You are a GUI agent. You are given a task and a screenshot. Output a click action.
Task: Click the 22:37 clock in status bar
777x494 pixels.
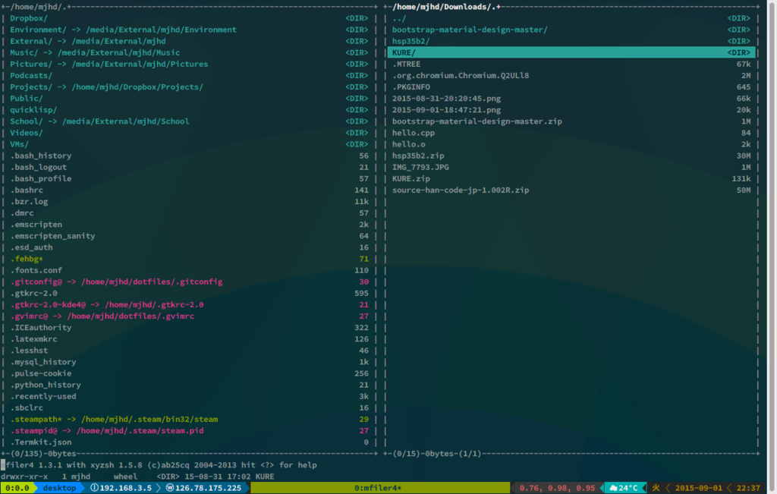click(x=748, y=488)
